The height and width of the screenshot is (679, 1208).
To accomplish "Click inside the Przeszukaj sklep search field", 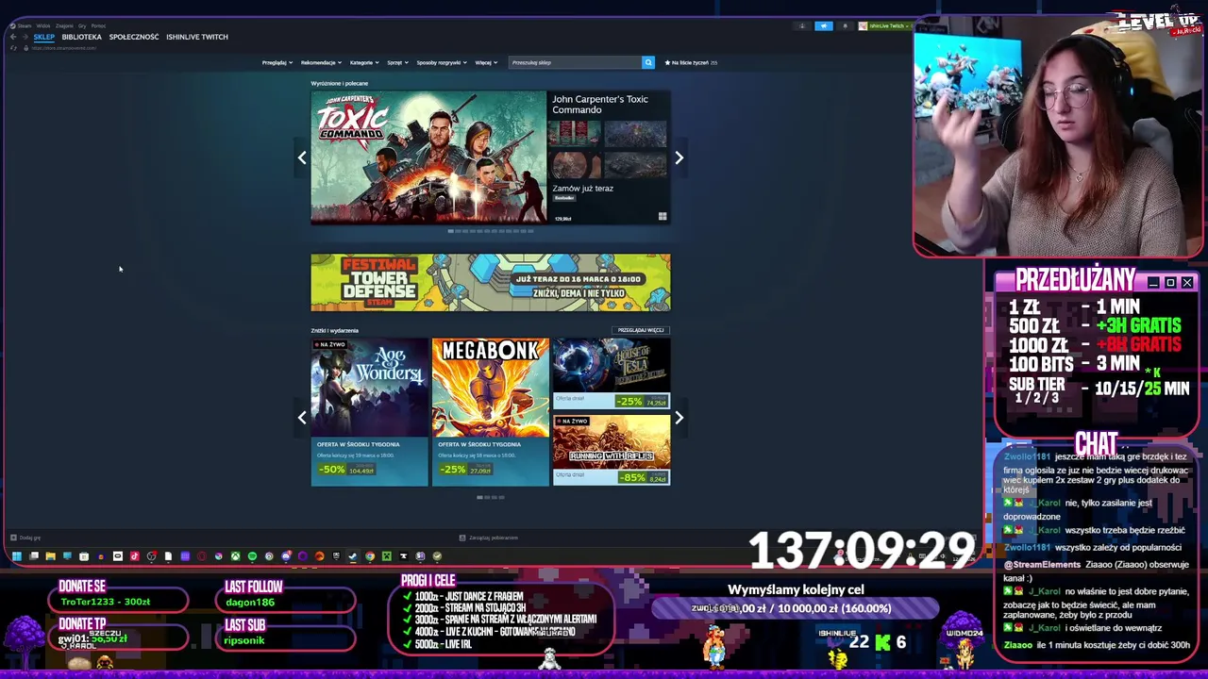I will pos(574,62).
